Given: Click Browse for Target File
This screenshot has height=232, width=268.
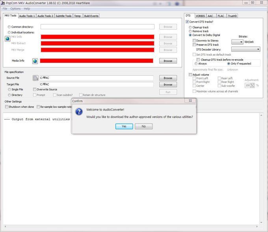Looking at the screenshot, I should click(168, 84).
